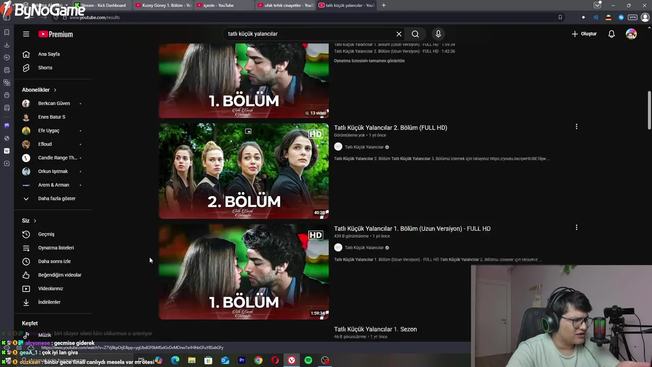Open Orkun Işıtmak subscription channel
The image size is (652, 367).
pyautogui.click(x=52, y=171)
